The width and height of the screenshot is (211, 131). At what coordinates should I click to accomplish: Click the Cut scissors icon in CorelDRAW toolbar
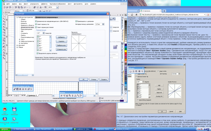16,7
